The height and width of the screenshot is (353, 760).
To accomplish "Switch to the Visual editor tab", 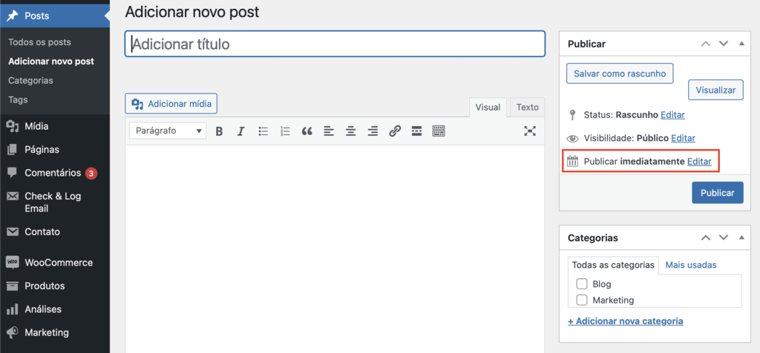I will tap(488, 108).
